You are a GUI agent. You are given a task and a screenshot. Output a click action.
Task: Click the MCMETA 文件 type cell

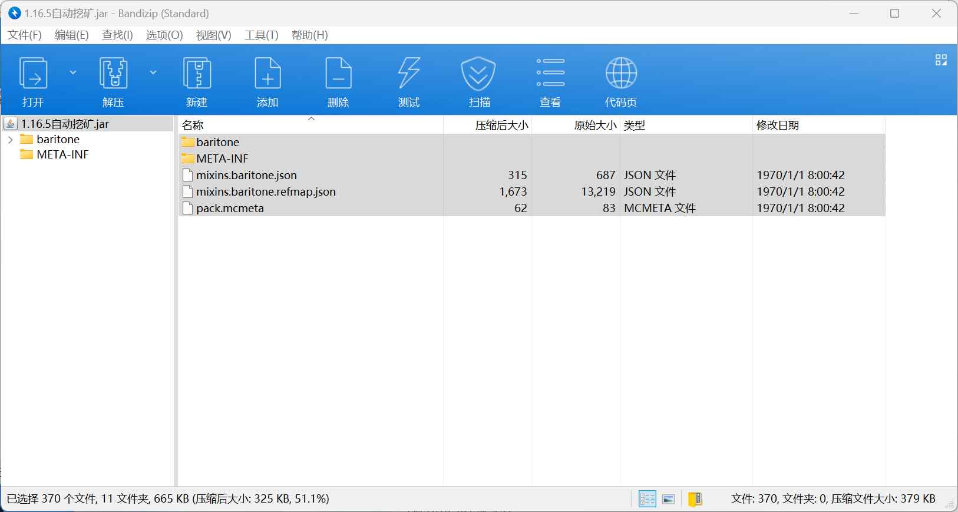point(660,208)
